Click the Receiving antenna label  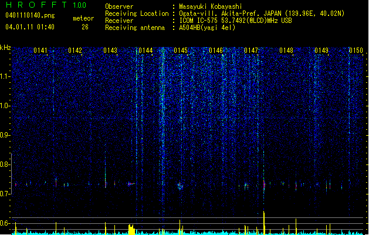coord(135,28)
